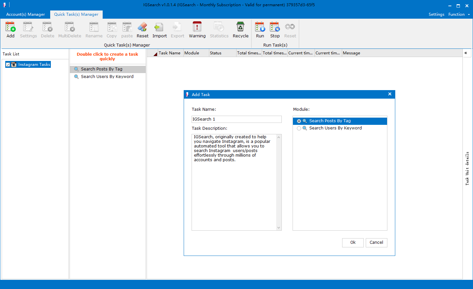
Task: Click magnifier icon beside Search Posts By Tag in quick list
Action: [x=76, y=69]
